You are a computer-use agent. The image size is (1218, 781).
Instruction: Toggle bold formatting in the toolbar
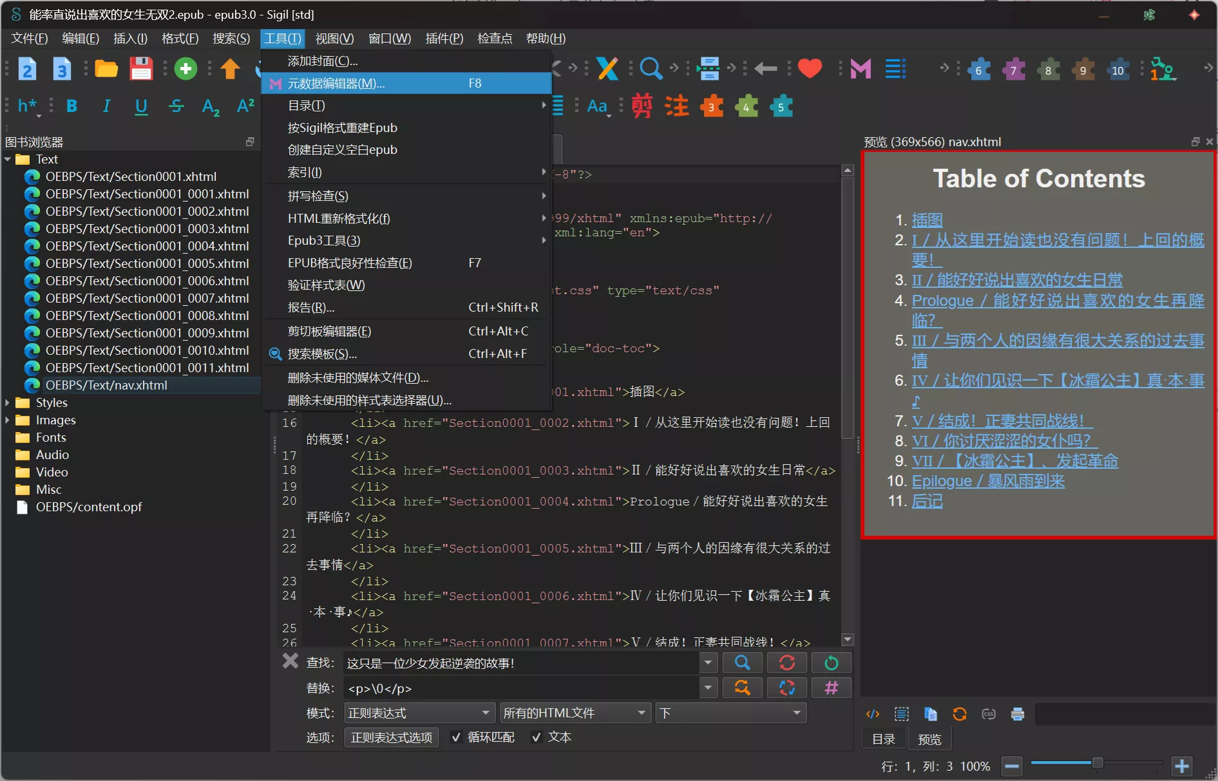point(71,106)
